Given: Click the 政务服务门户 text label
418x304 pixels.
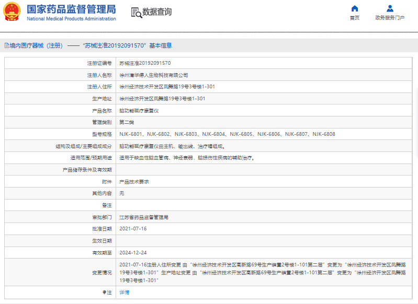Looking at the screenshot, I should coord(390,18).
